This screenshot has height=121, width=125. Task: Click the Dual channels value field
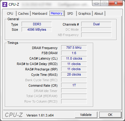(96, 24)
